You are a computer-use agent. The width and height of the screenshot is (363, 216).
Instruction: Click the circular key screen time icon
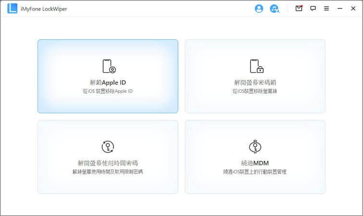click(108, 147)
